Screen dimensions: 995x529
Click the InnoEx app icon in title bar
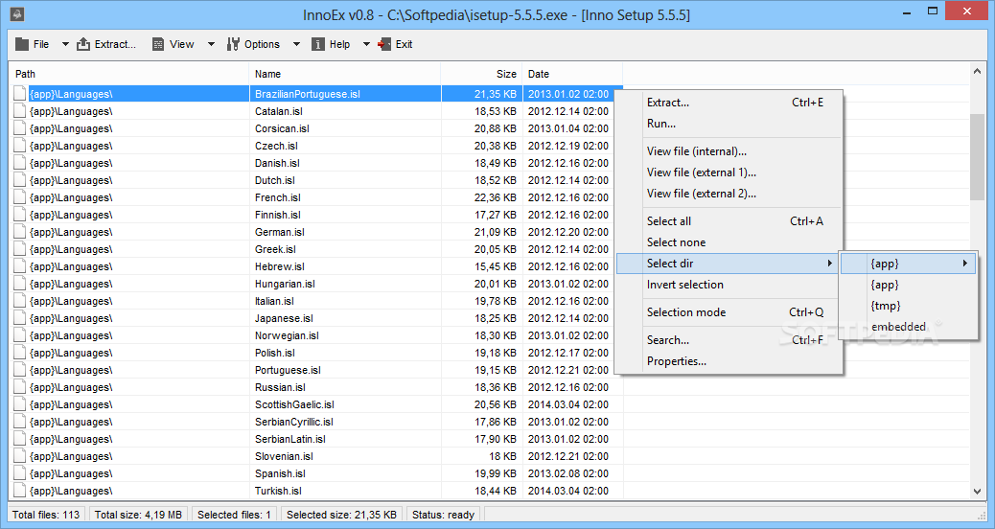point(18,13)
